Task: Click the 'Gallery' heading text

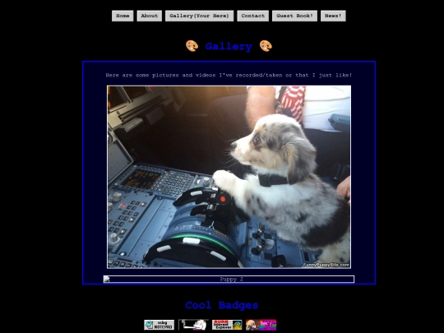Action: (229, 46)
